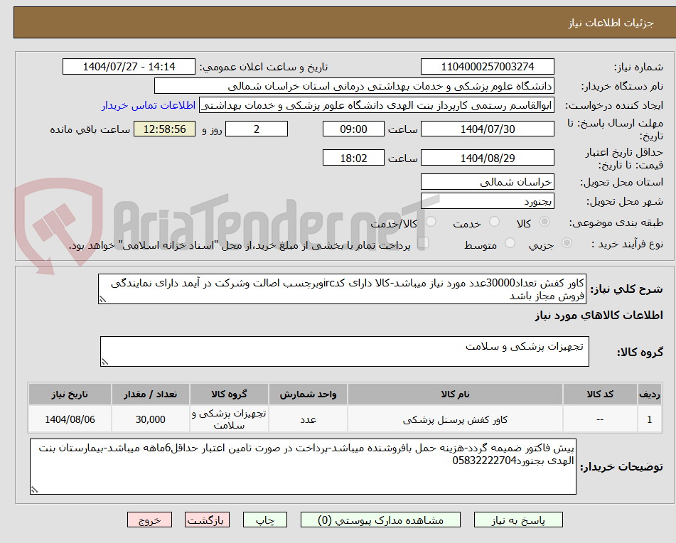Image resolution: width=676 pixels, height=543 pixels.
Task: Click the نام کالا column header
Action: [455, 394]
